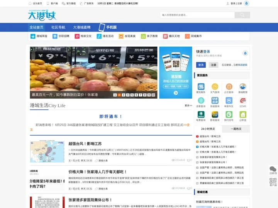
Task: Open the 客户端 link in the top bar
Action: pos(52,3)
